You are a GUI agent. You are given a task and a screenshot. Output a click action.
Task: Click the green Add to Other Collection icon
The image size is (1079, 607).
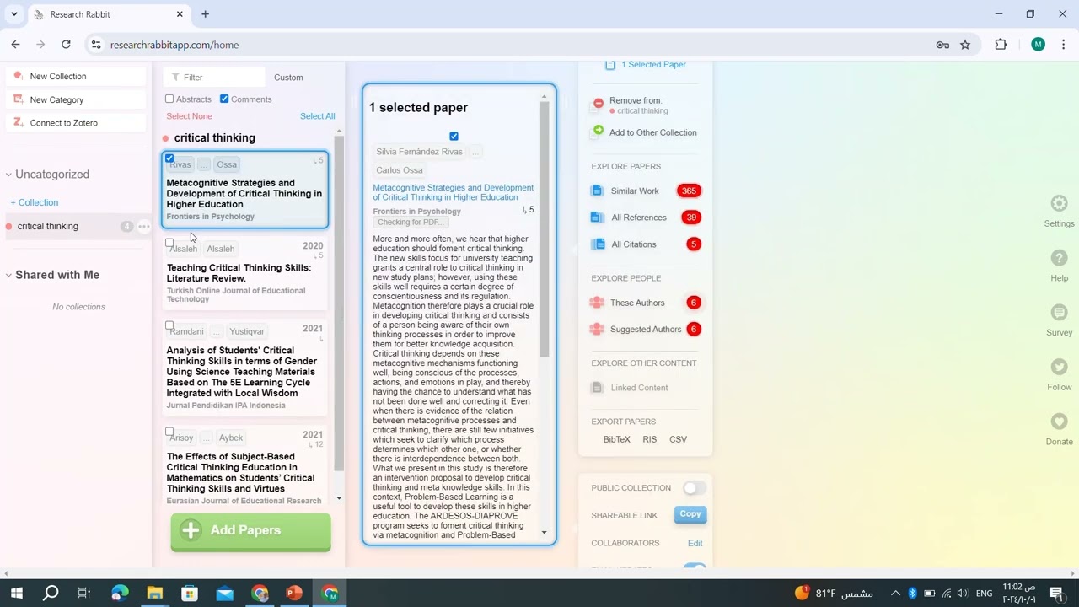click(599, 131)
